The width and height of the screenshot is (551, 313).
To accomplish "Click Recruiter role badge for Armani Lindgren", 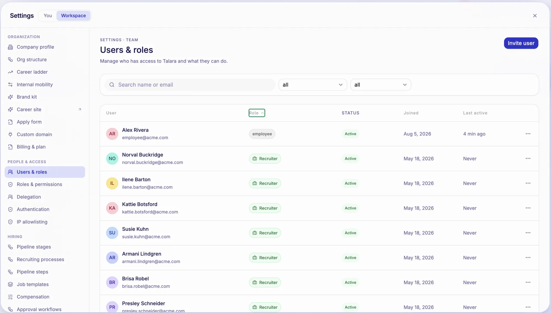I will [265, 258].
